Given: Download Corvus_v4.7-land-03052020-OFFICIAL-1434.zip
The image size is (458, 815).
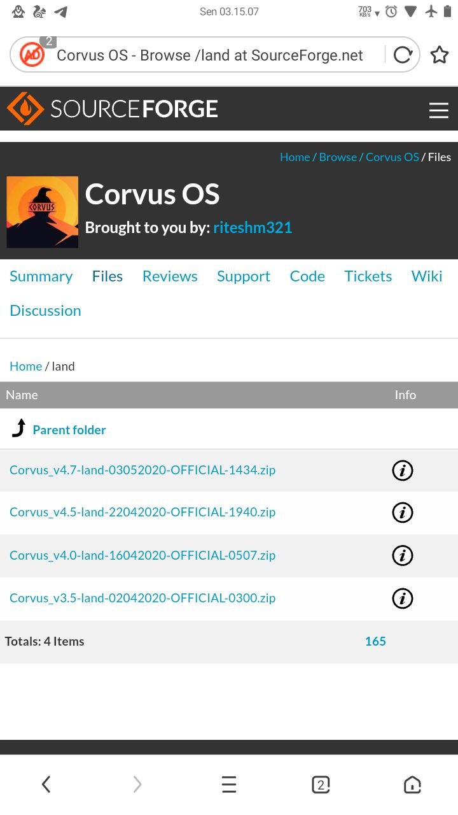Looking at the screenshot, I should point(142,471).
